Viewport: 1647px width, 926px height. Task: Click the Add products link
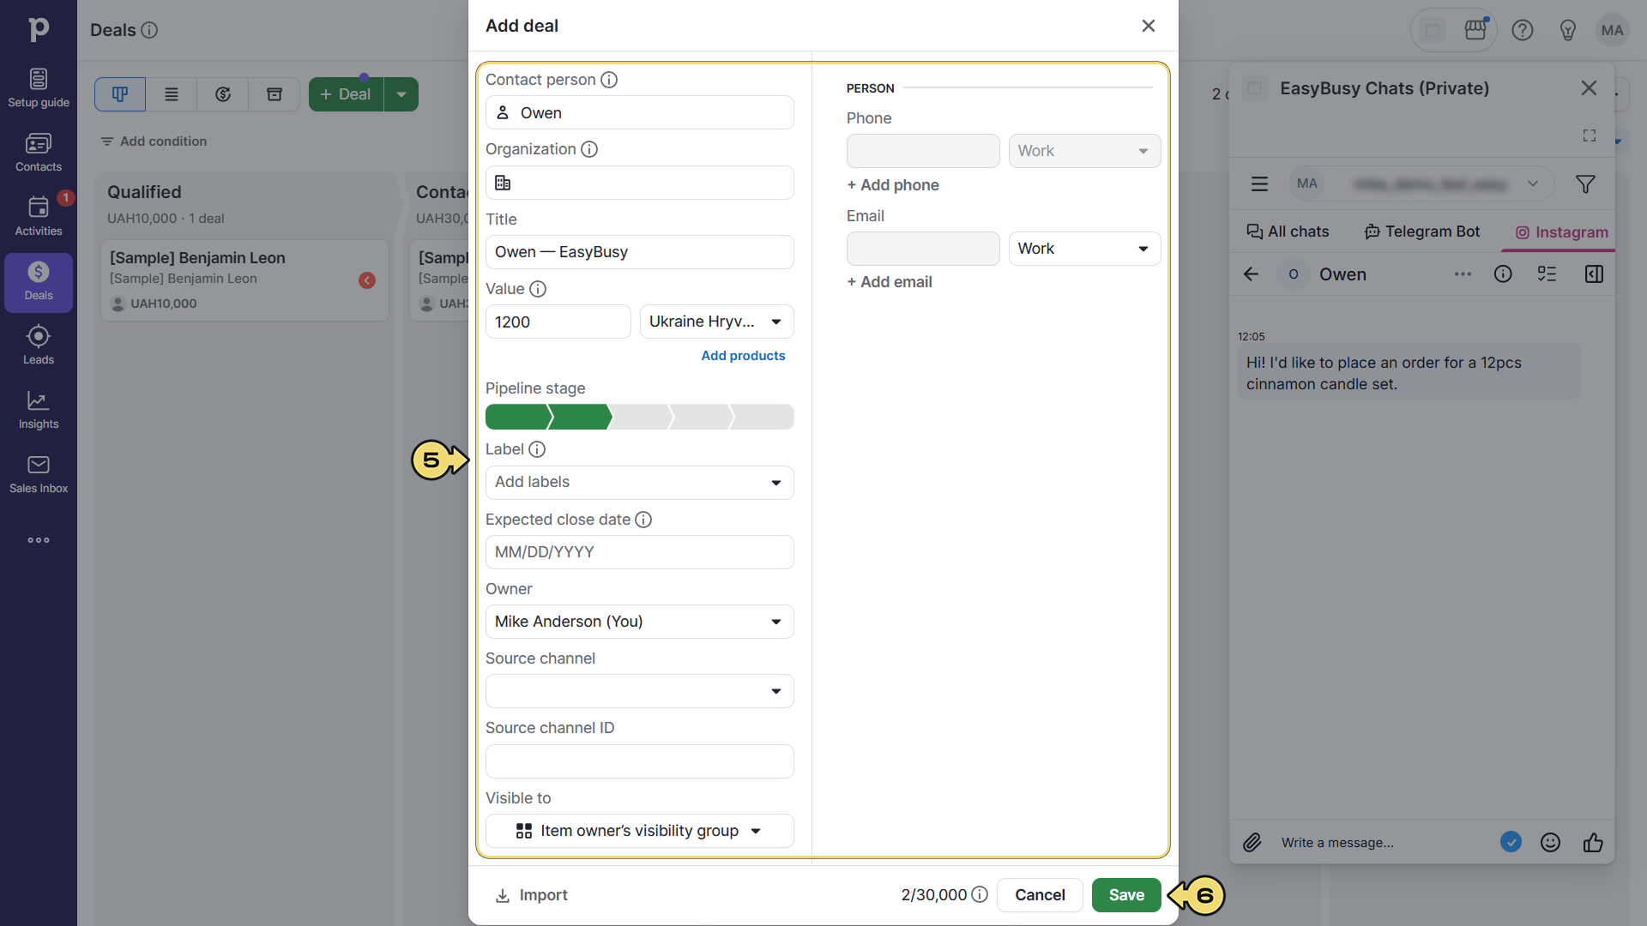743,356
